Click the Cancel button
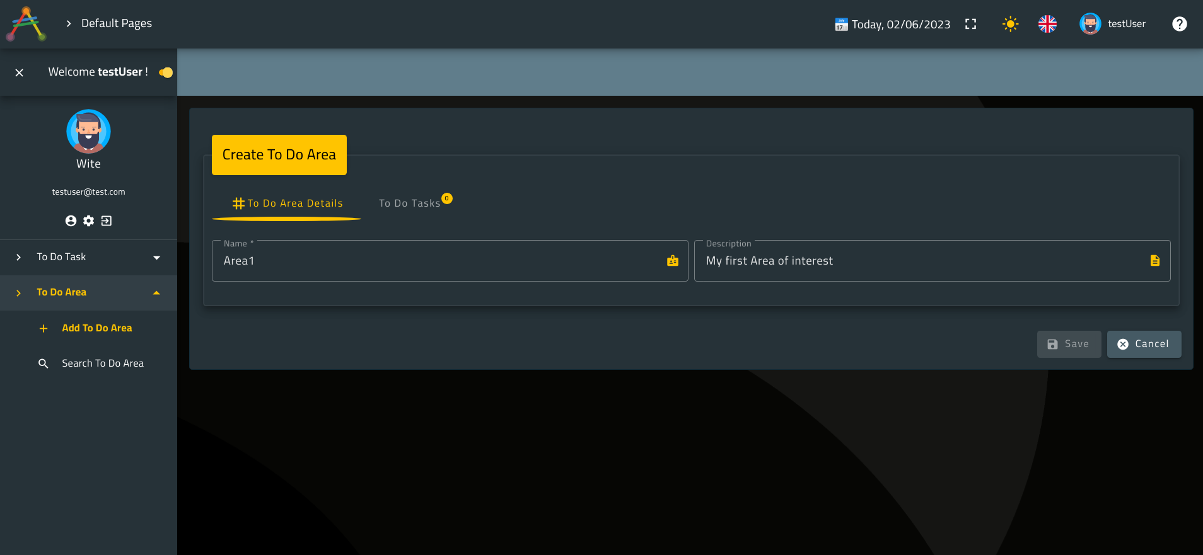 tap(1144, 344)
